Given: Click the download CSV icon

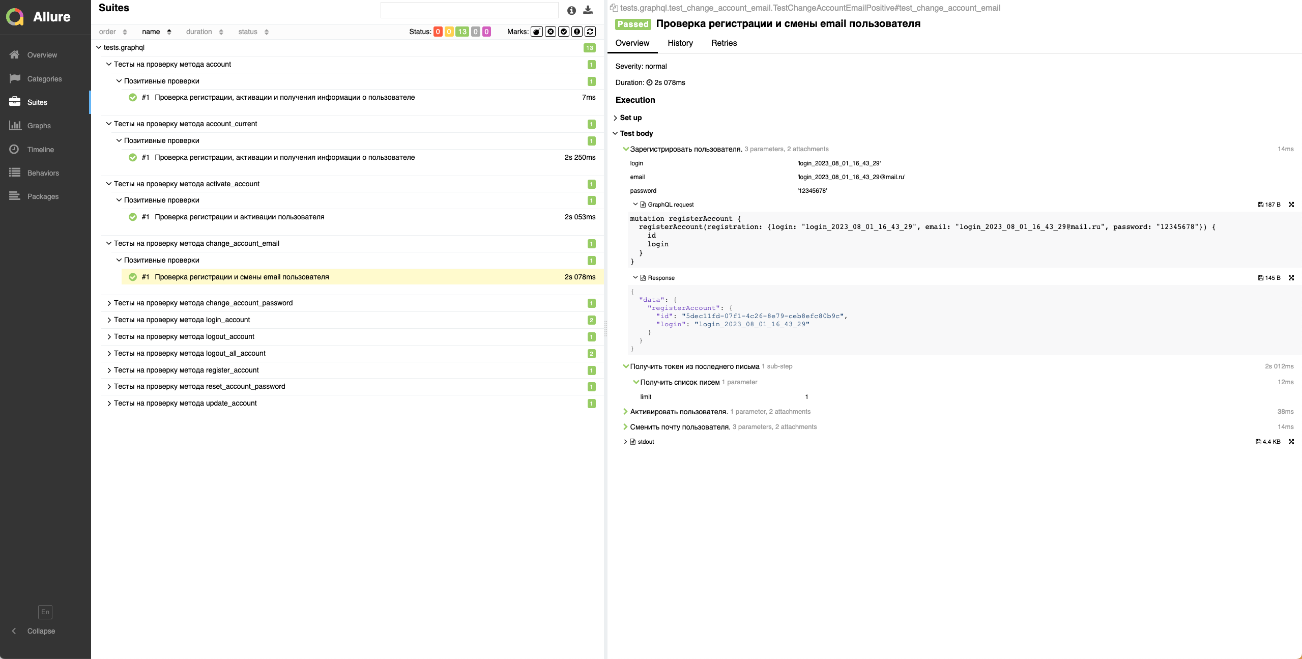Looking at the screenshot, I should (x=588, y=10).
